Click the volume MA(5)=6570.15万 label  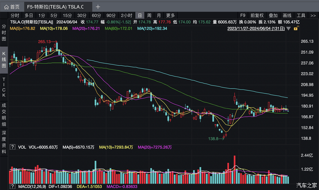point(78,147)
